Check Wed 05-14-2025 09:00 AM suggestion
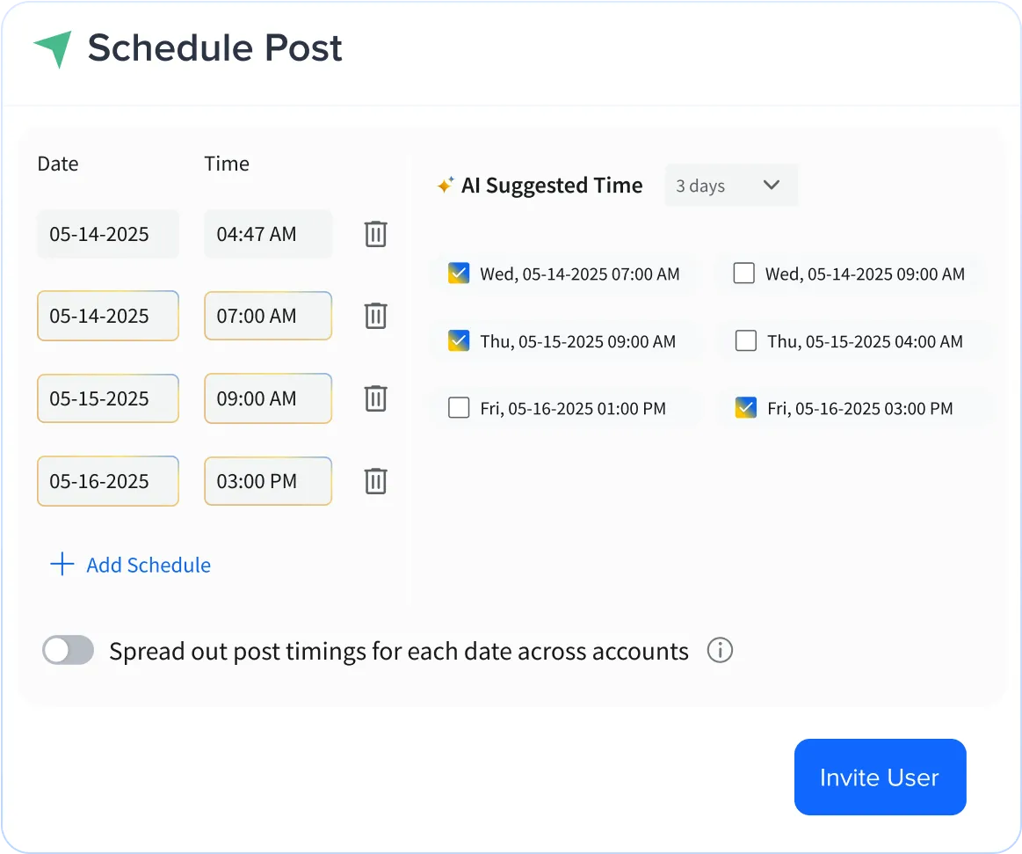The height and width of the screenshot is (854, 1022). tap(743, 274)
